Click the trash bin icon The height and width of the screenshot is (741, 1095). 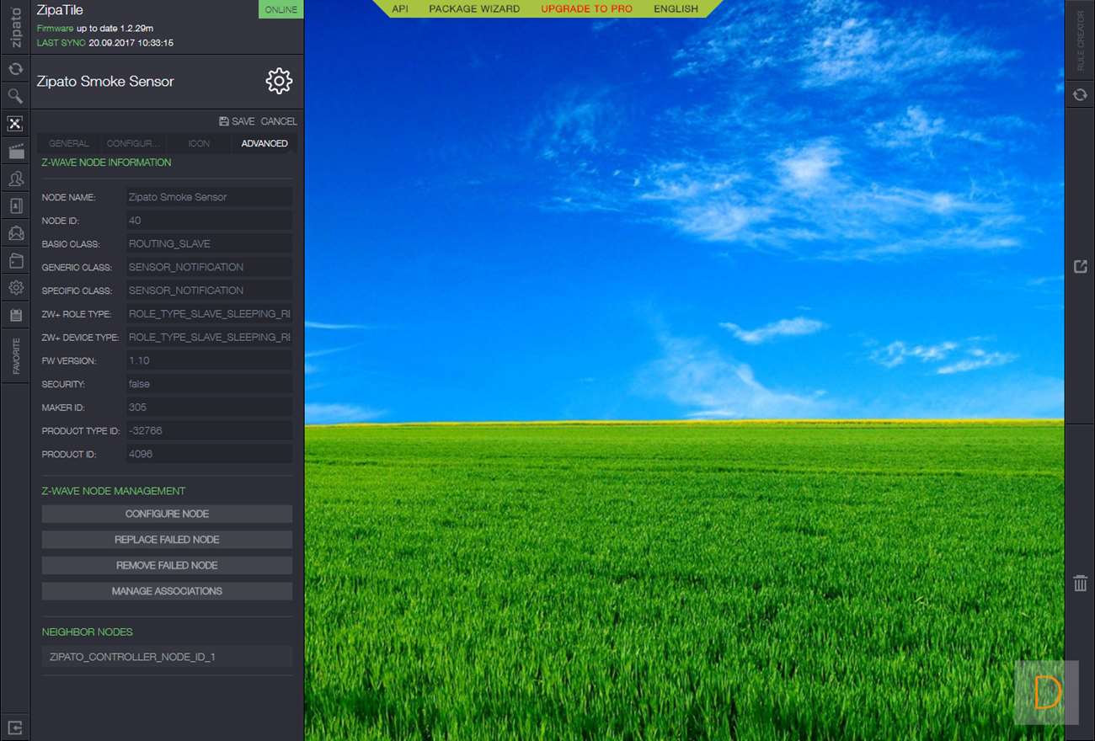(1081, 583)
